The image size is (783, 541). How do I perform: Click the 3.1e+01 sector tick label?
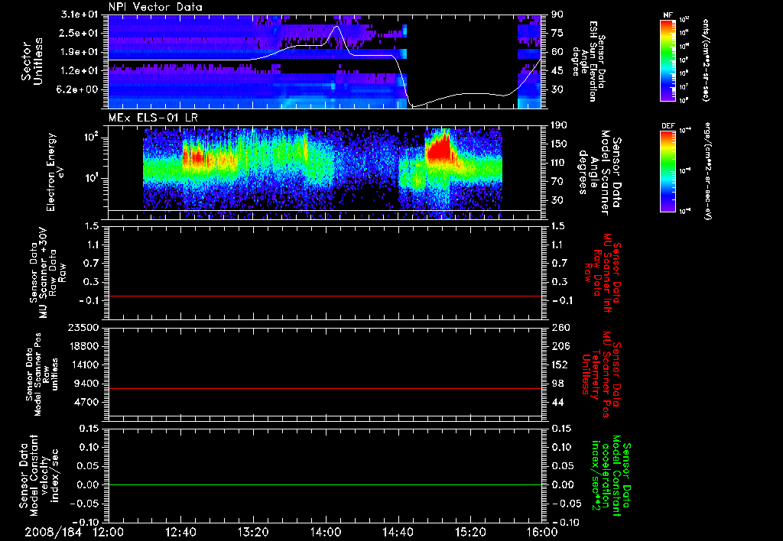[81, 15]
